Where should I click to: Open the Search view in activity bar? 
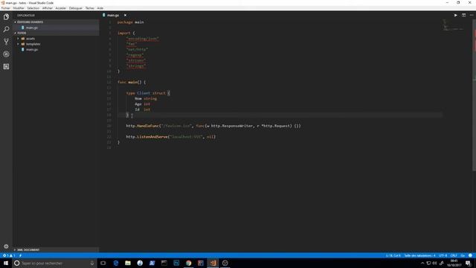(x=6, y=29)
